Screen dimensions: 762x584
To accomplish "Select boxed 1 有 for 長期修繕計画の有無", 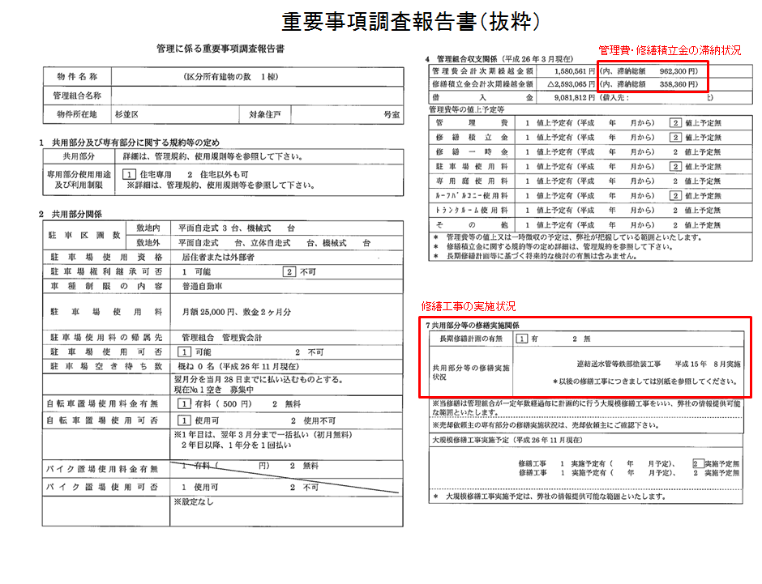I will click(x=527, y=339).
